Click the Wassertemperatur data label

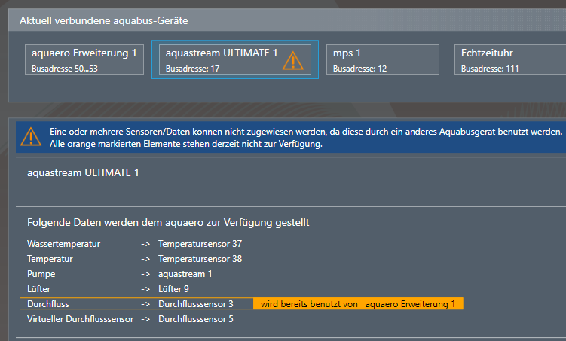click(63, 244)
